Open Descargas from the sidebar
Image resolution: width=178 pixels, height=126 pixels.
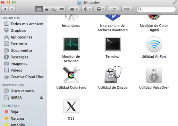pyautogui.click(x=19, y=57)
